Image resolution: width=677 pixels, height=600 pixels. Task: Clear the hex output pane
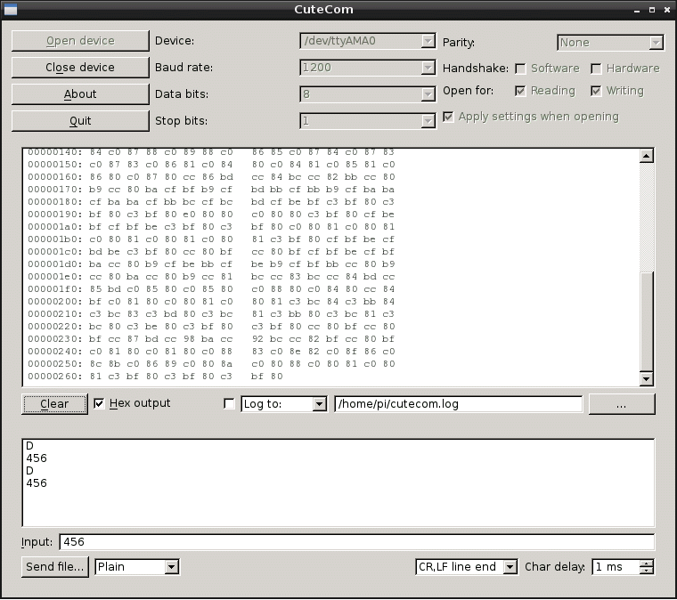click(x=54, y=404)
